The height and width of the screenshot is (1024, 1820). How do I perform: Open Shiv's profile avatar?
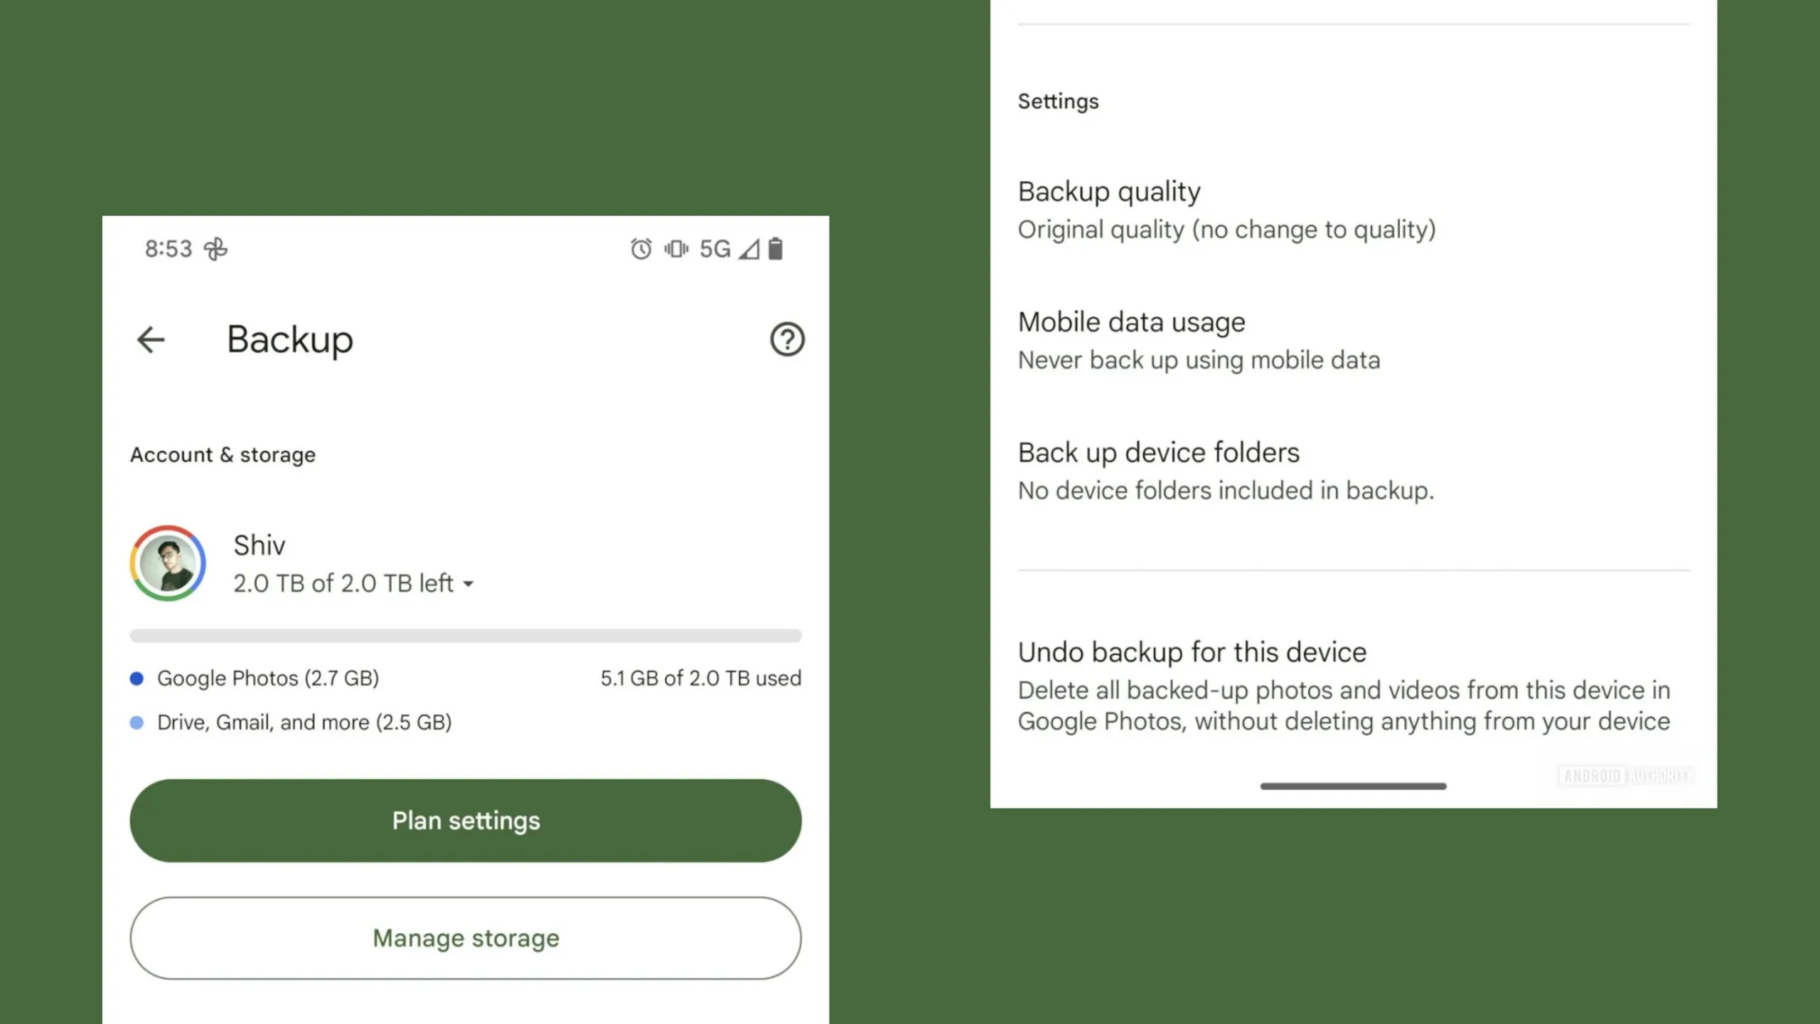[168, 563]
